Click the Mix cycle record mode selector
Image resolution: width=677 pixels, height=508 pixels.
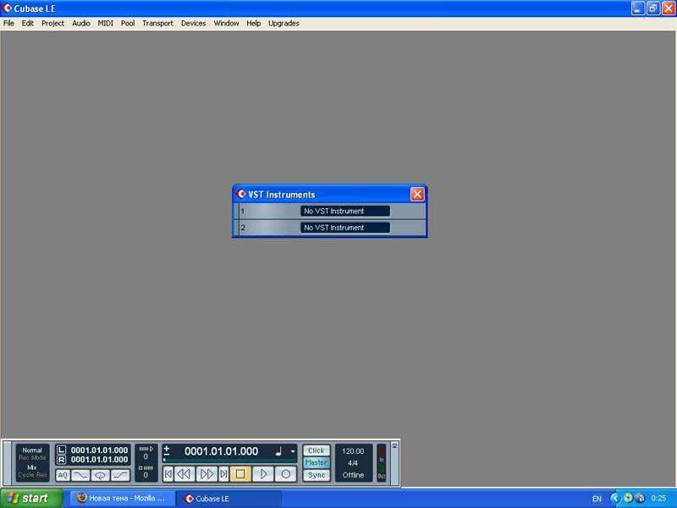click(x=32, y=467)
